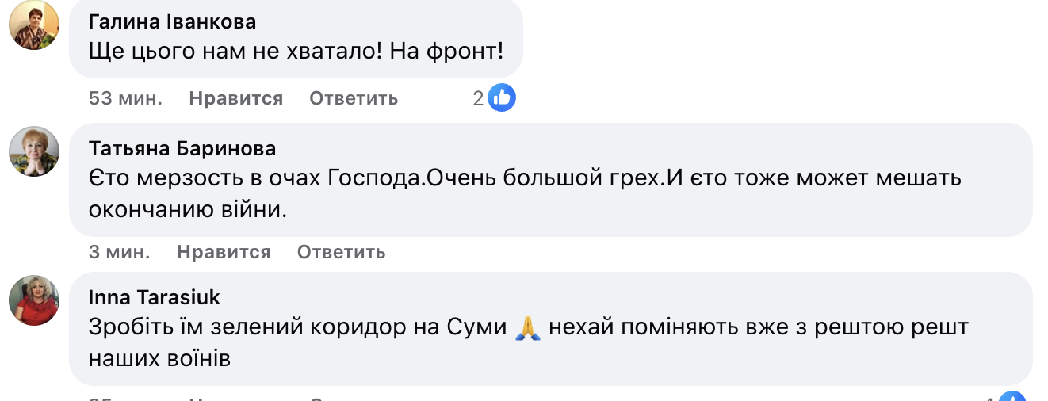Click the text "Ще цього нам не хватало! На фронт!"

coord(296,52)
